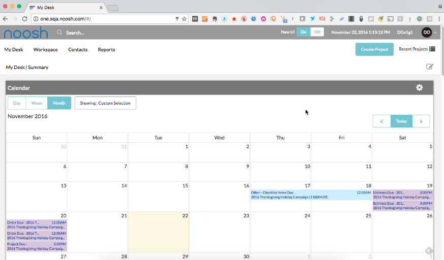This screenshot has width=444, height=260.
Task: Open Project Due 5:00PM event on the 20th
Action: point(37,246)
